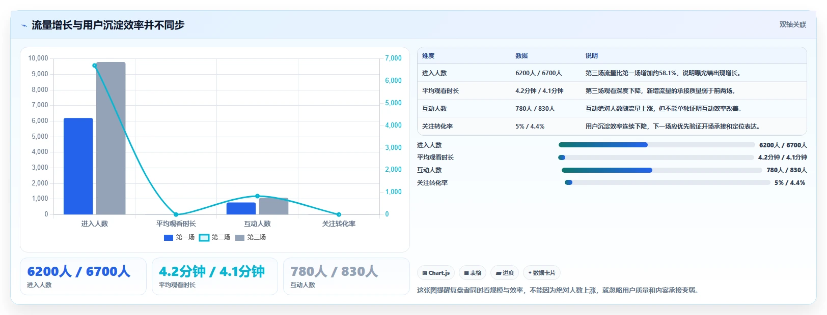Click the Chart.js chip icon
This screenshot has width=827, height=315.
[x=425, y=273]
